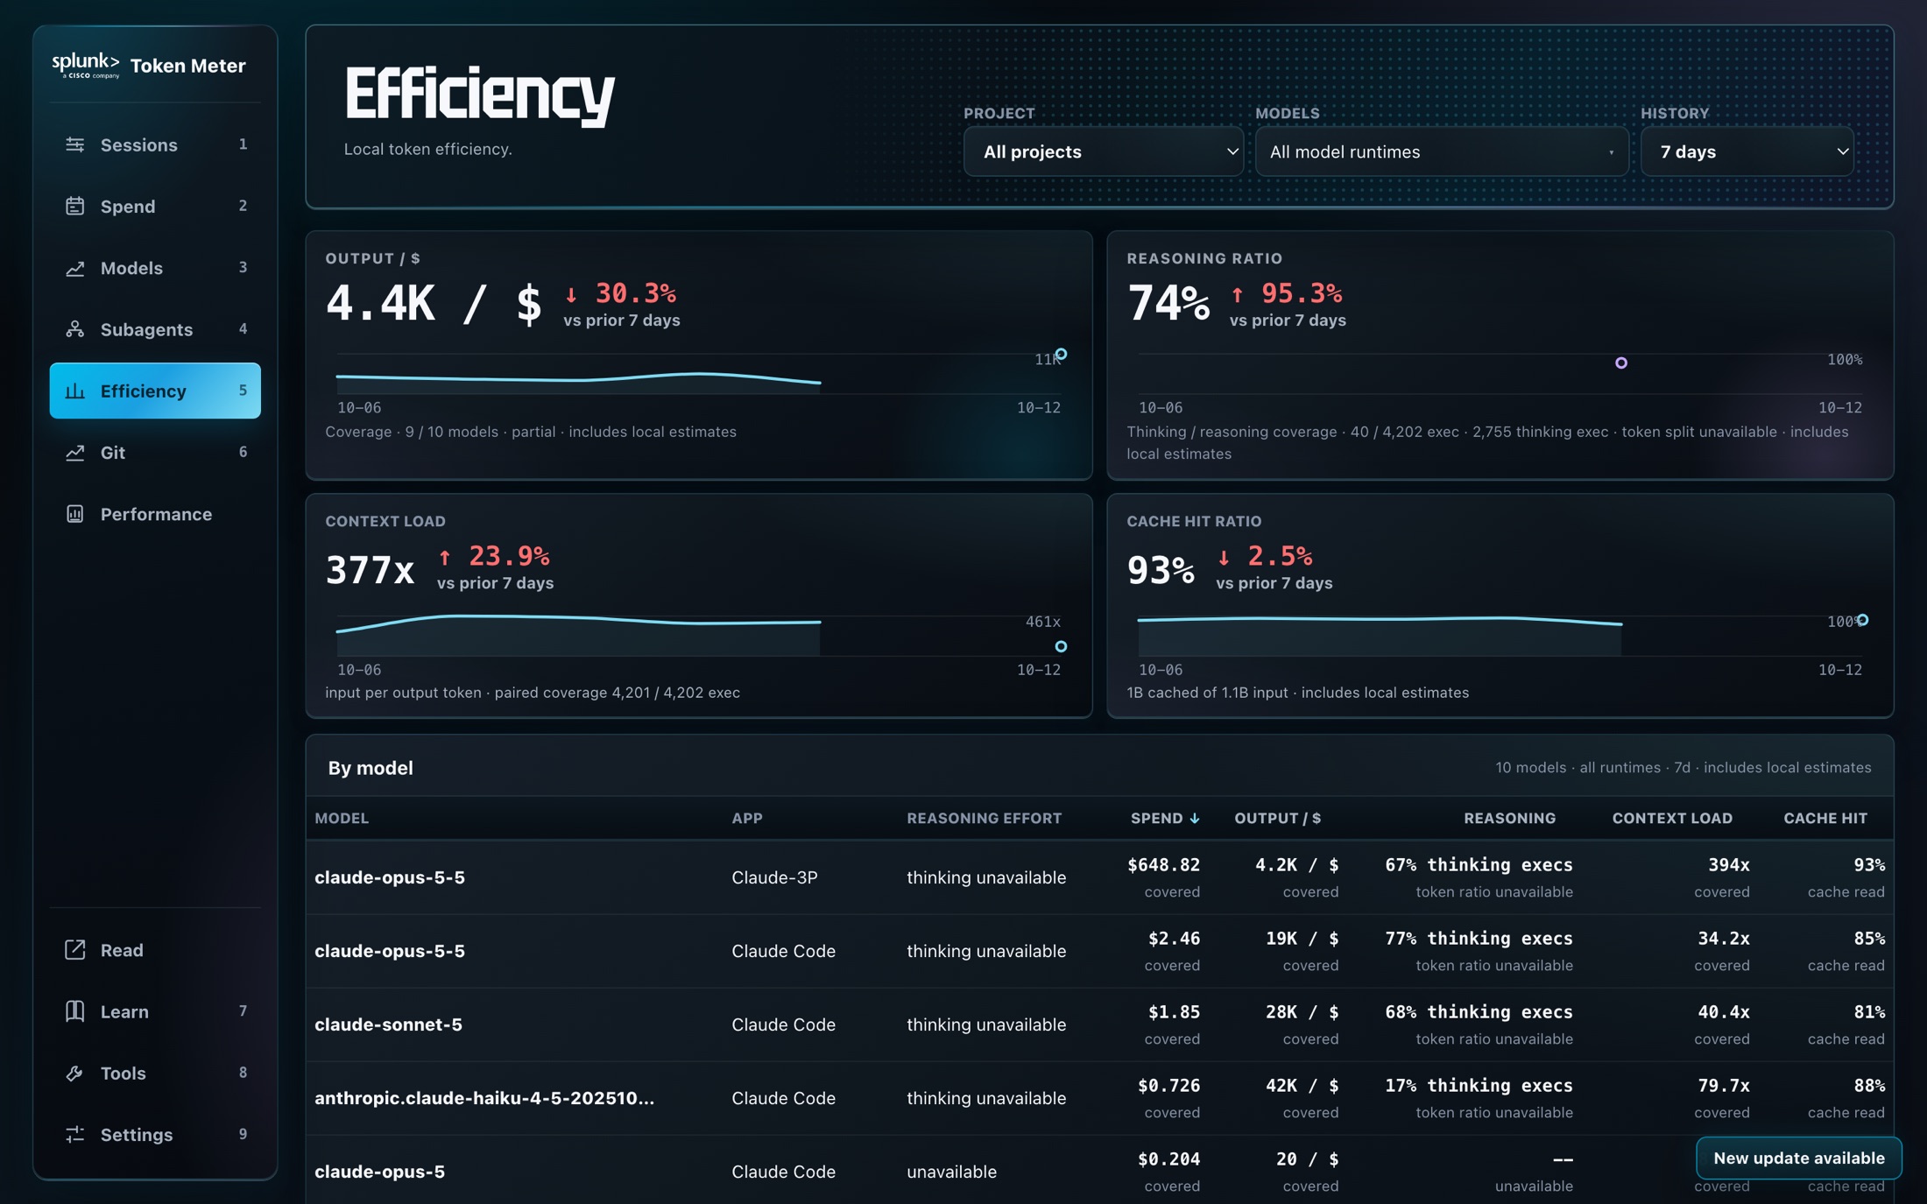Image resolution: width=1927 pixels, height=1204 pixels.
Task: Sort table by MODEL column header
Action: (342, 818)
